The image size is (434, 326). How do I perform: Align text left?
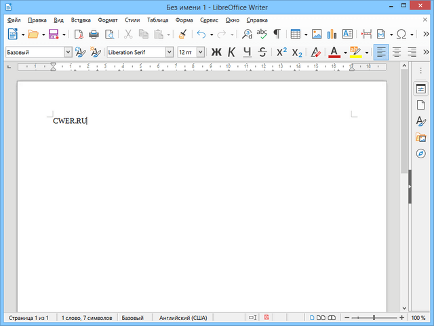(381, 52)
